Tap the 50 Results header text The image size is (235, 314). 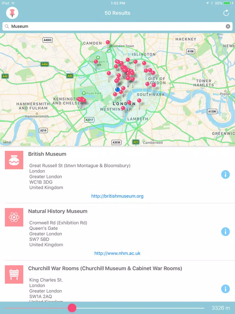point(117,13)
